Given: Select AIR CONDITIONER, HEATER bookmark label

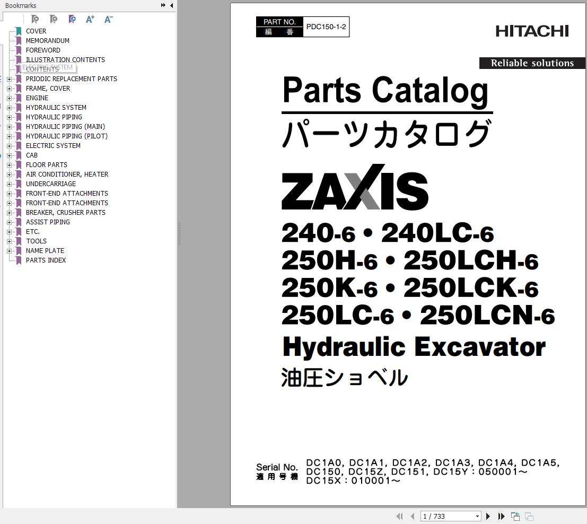Looking at the screenshot, I should [67, 174].
